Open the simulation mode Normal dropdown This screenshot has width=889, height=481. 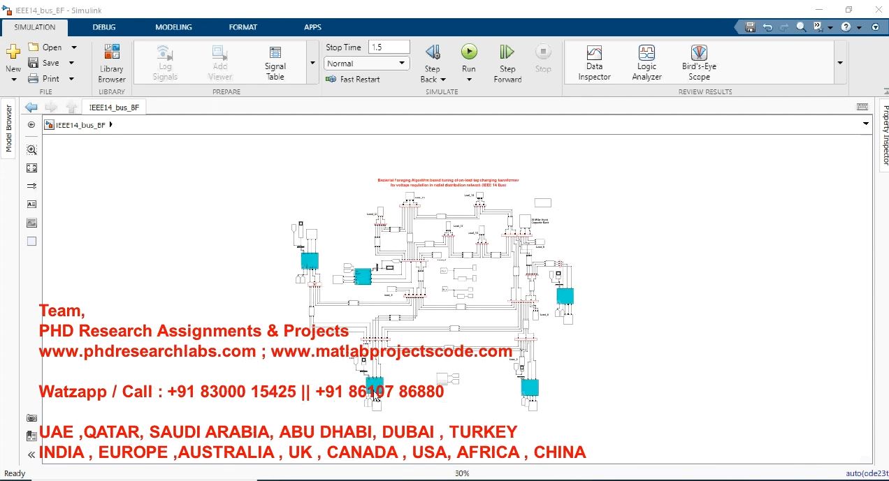pos(367,64)
